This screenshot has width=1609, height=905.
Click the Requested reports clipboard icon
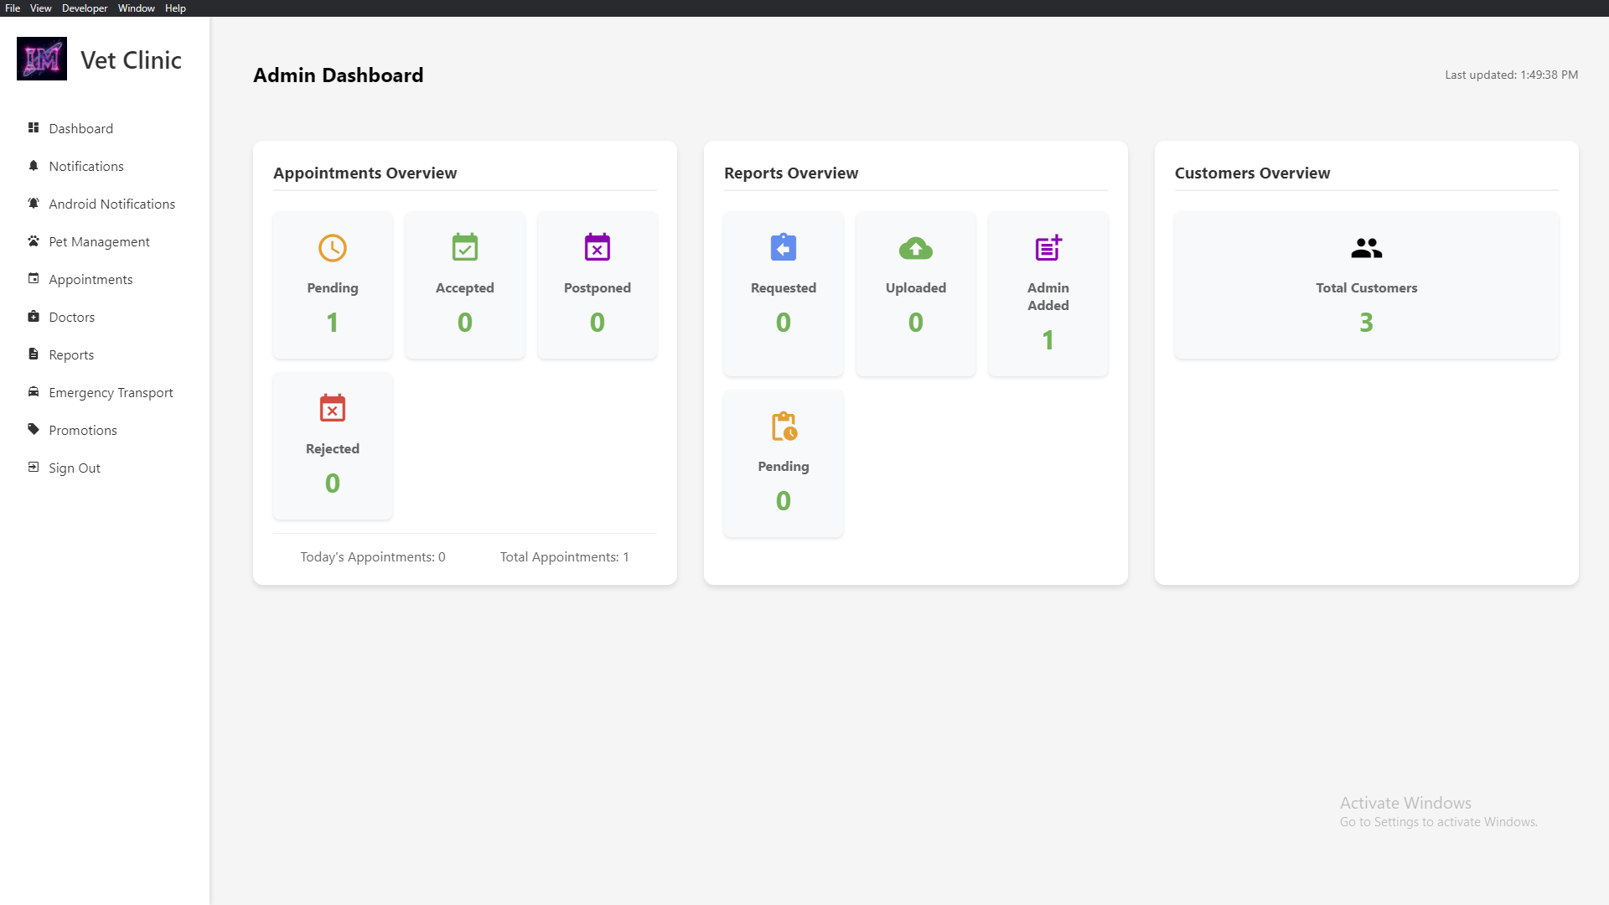784,248
